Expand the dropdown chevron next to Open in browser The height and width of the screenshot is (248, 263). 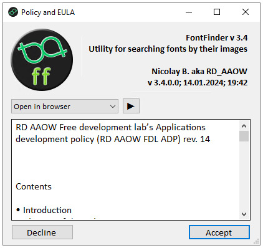tap(113, 107)
